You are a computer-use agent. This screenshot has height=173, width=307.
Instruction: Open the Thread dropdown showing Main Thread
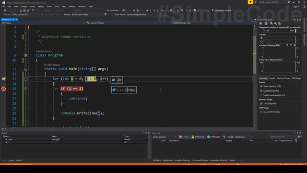(x=87, y=14)
